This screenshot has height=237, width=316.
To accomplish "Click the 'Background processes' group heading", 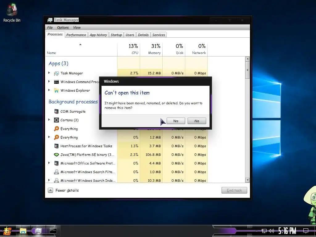I will [73, 102].
